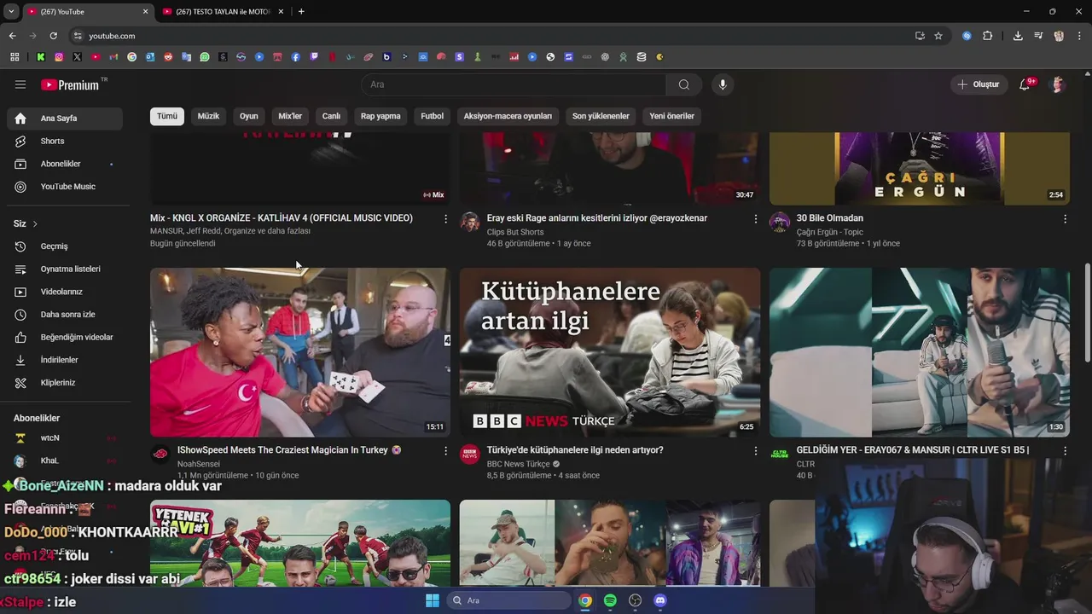Open options menu for 30 Bile Olmadan
This screenshot has width=1092, height=614.
coord(1065,219)
